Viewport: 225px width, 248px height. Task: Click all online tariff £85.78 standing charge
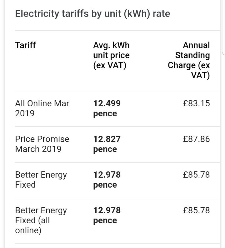coord(196,210)
